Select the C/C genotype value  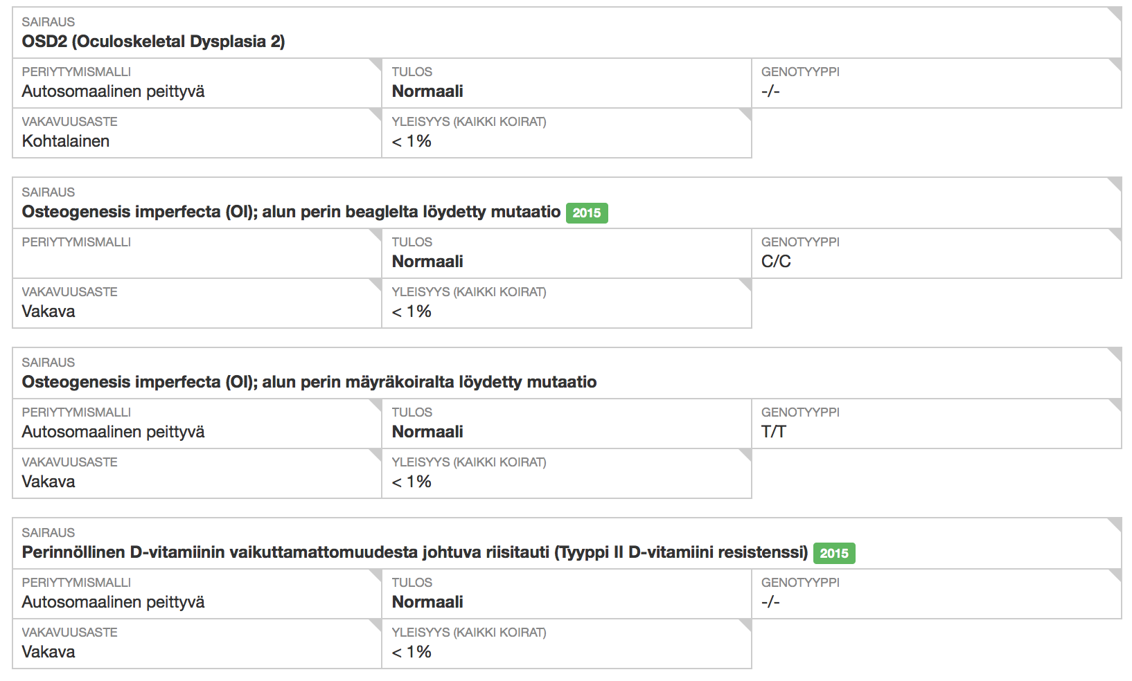776,262
